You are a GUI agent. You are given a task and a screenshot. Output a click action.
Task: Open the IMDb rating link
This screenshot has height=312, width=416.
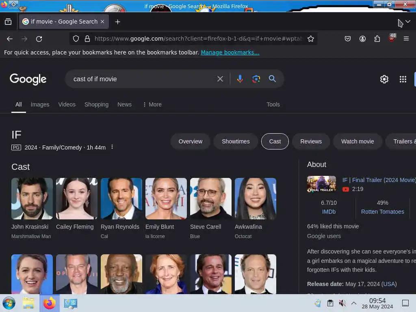[329, 212]
